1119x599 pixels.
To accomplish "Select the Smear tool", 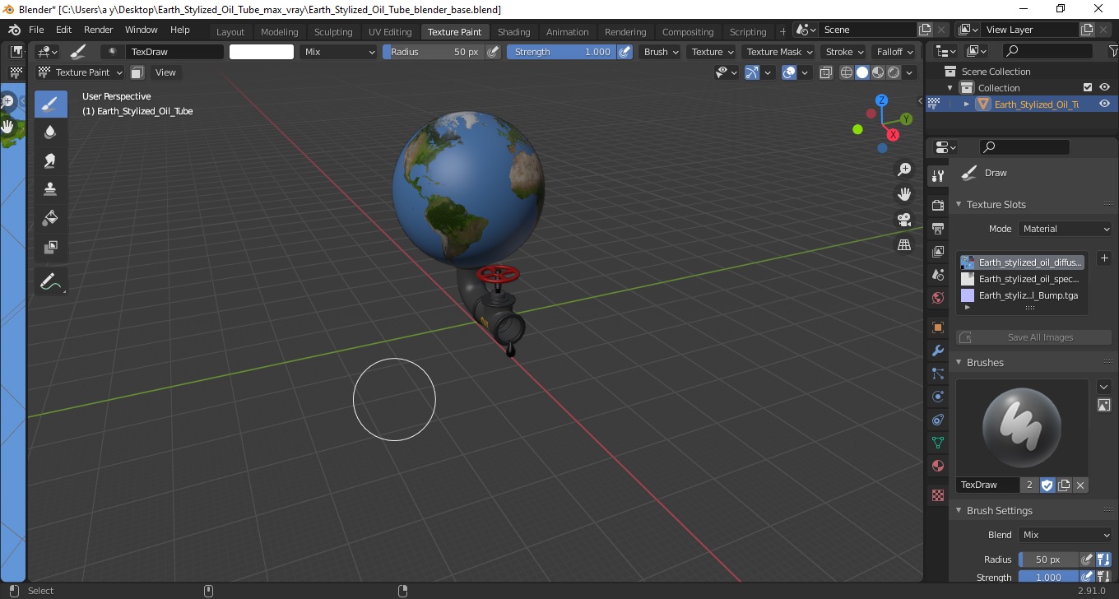I will pos(50,160).
